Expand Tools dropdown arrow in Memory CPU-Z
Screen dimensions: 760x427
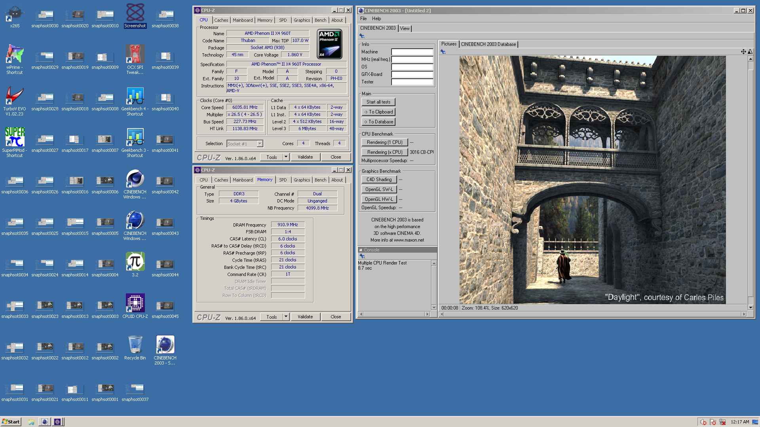pos(286,317)
